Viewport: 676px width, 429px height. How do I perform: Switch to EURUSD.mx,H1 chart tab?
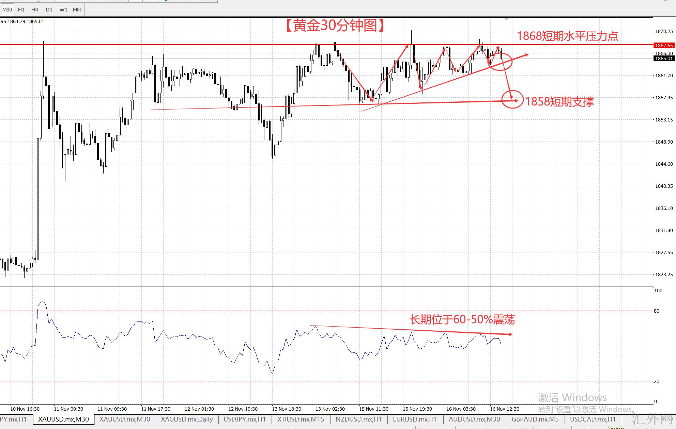click(x=415, y=419)
